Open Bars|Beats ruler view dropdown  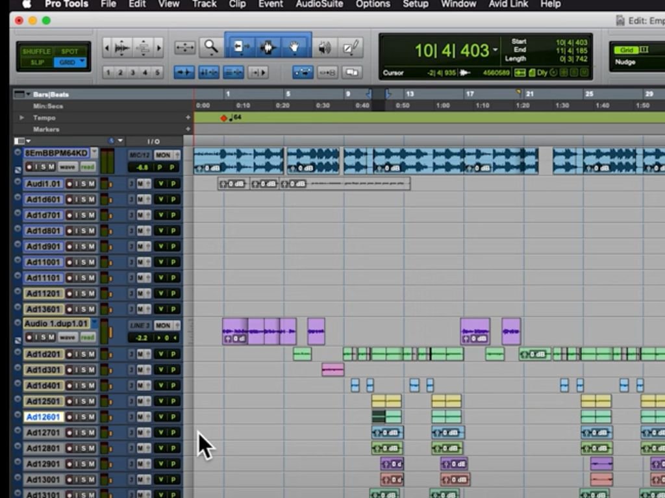click(x=29, y=94)
